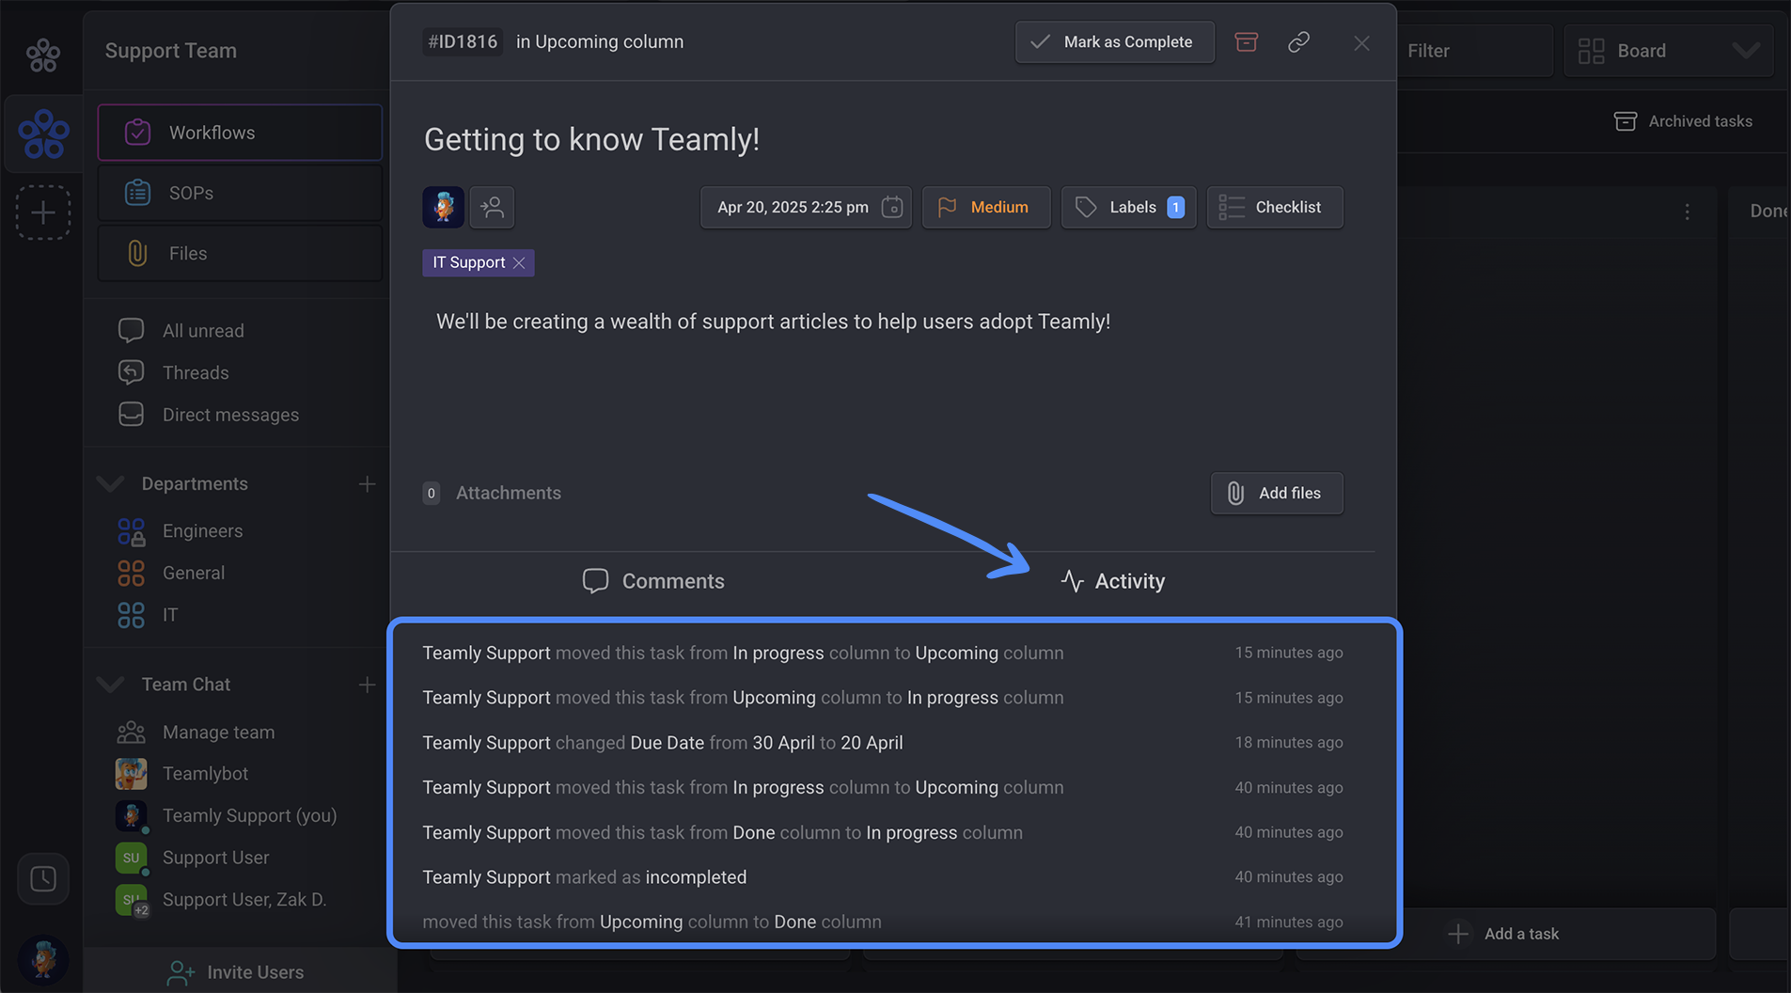This screenshot has width=1791, height=993.
Task: Click Invite Users button
Action: [x=236, y=971]
